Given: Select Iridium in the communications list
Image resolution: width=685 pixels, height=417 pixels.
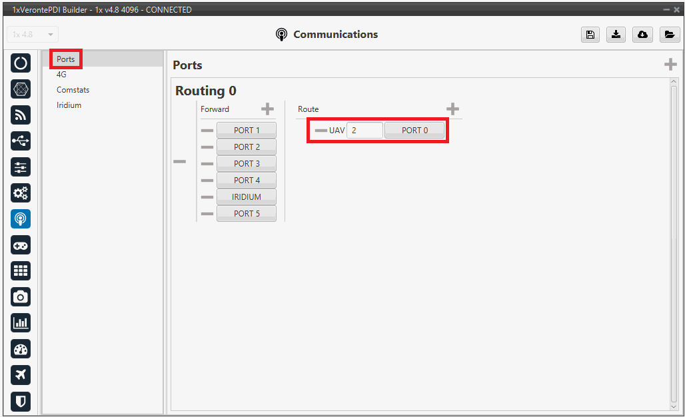Looking at the screenshot, I should pyautogui.click(x=69, y=105).
